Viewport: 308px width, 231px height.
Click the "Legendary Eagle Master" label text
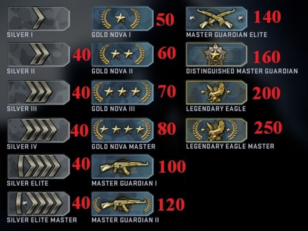click(230, 146)
